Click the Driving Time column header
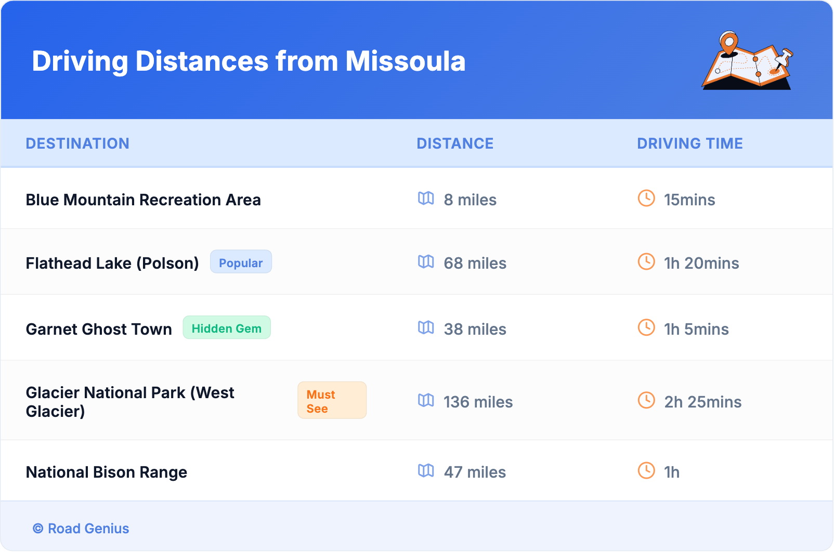Screen dimensions: 834x552 pos(689,143)
